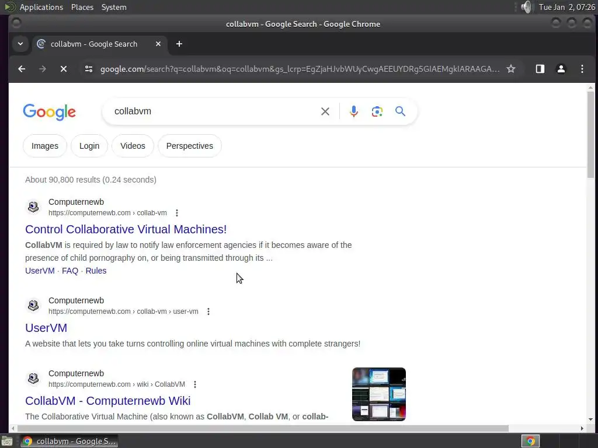Viewport: 598px width, 448px height.
Task: Open options for wiki CollabVM result
Action: click(x=195, y=384)
